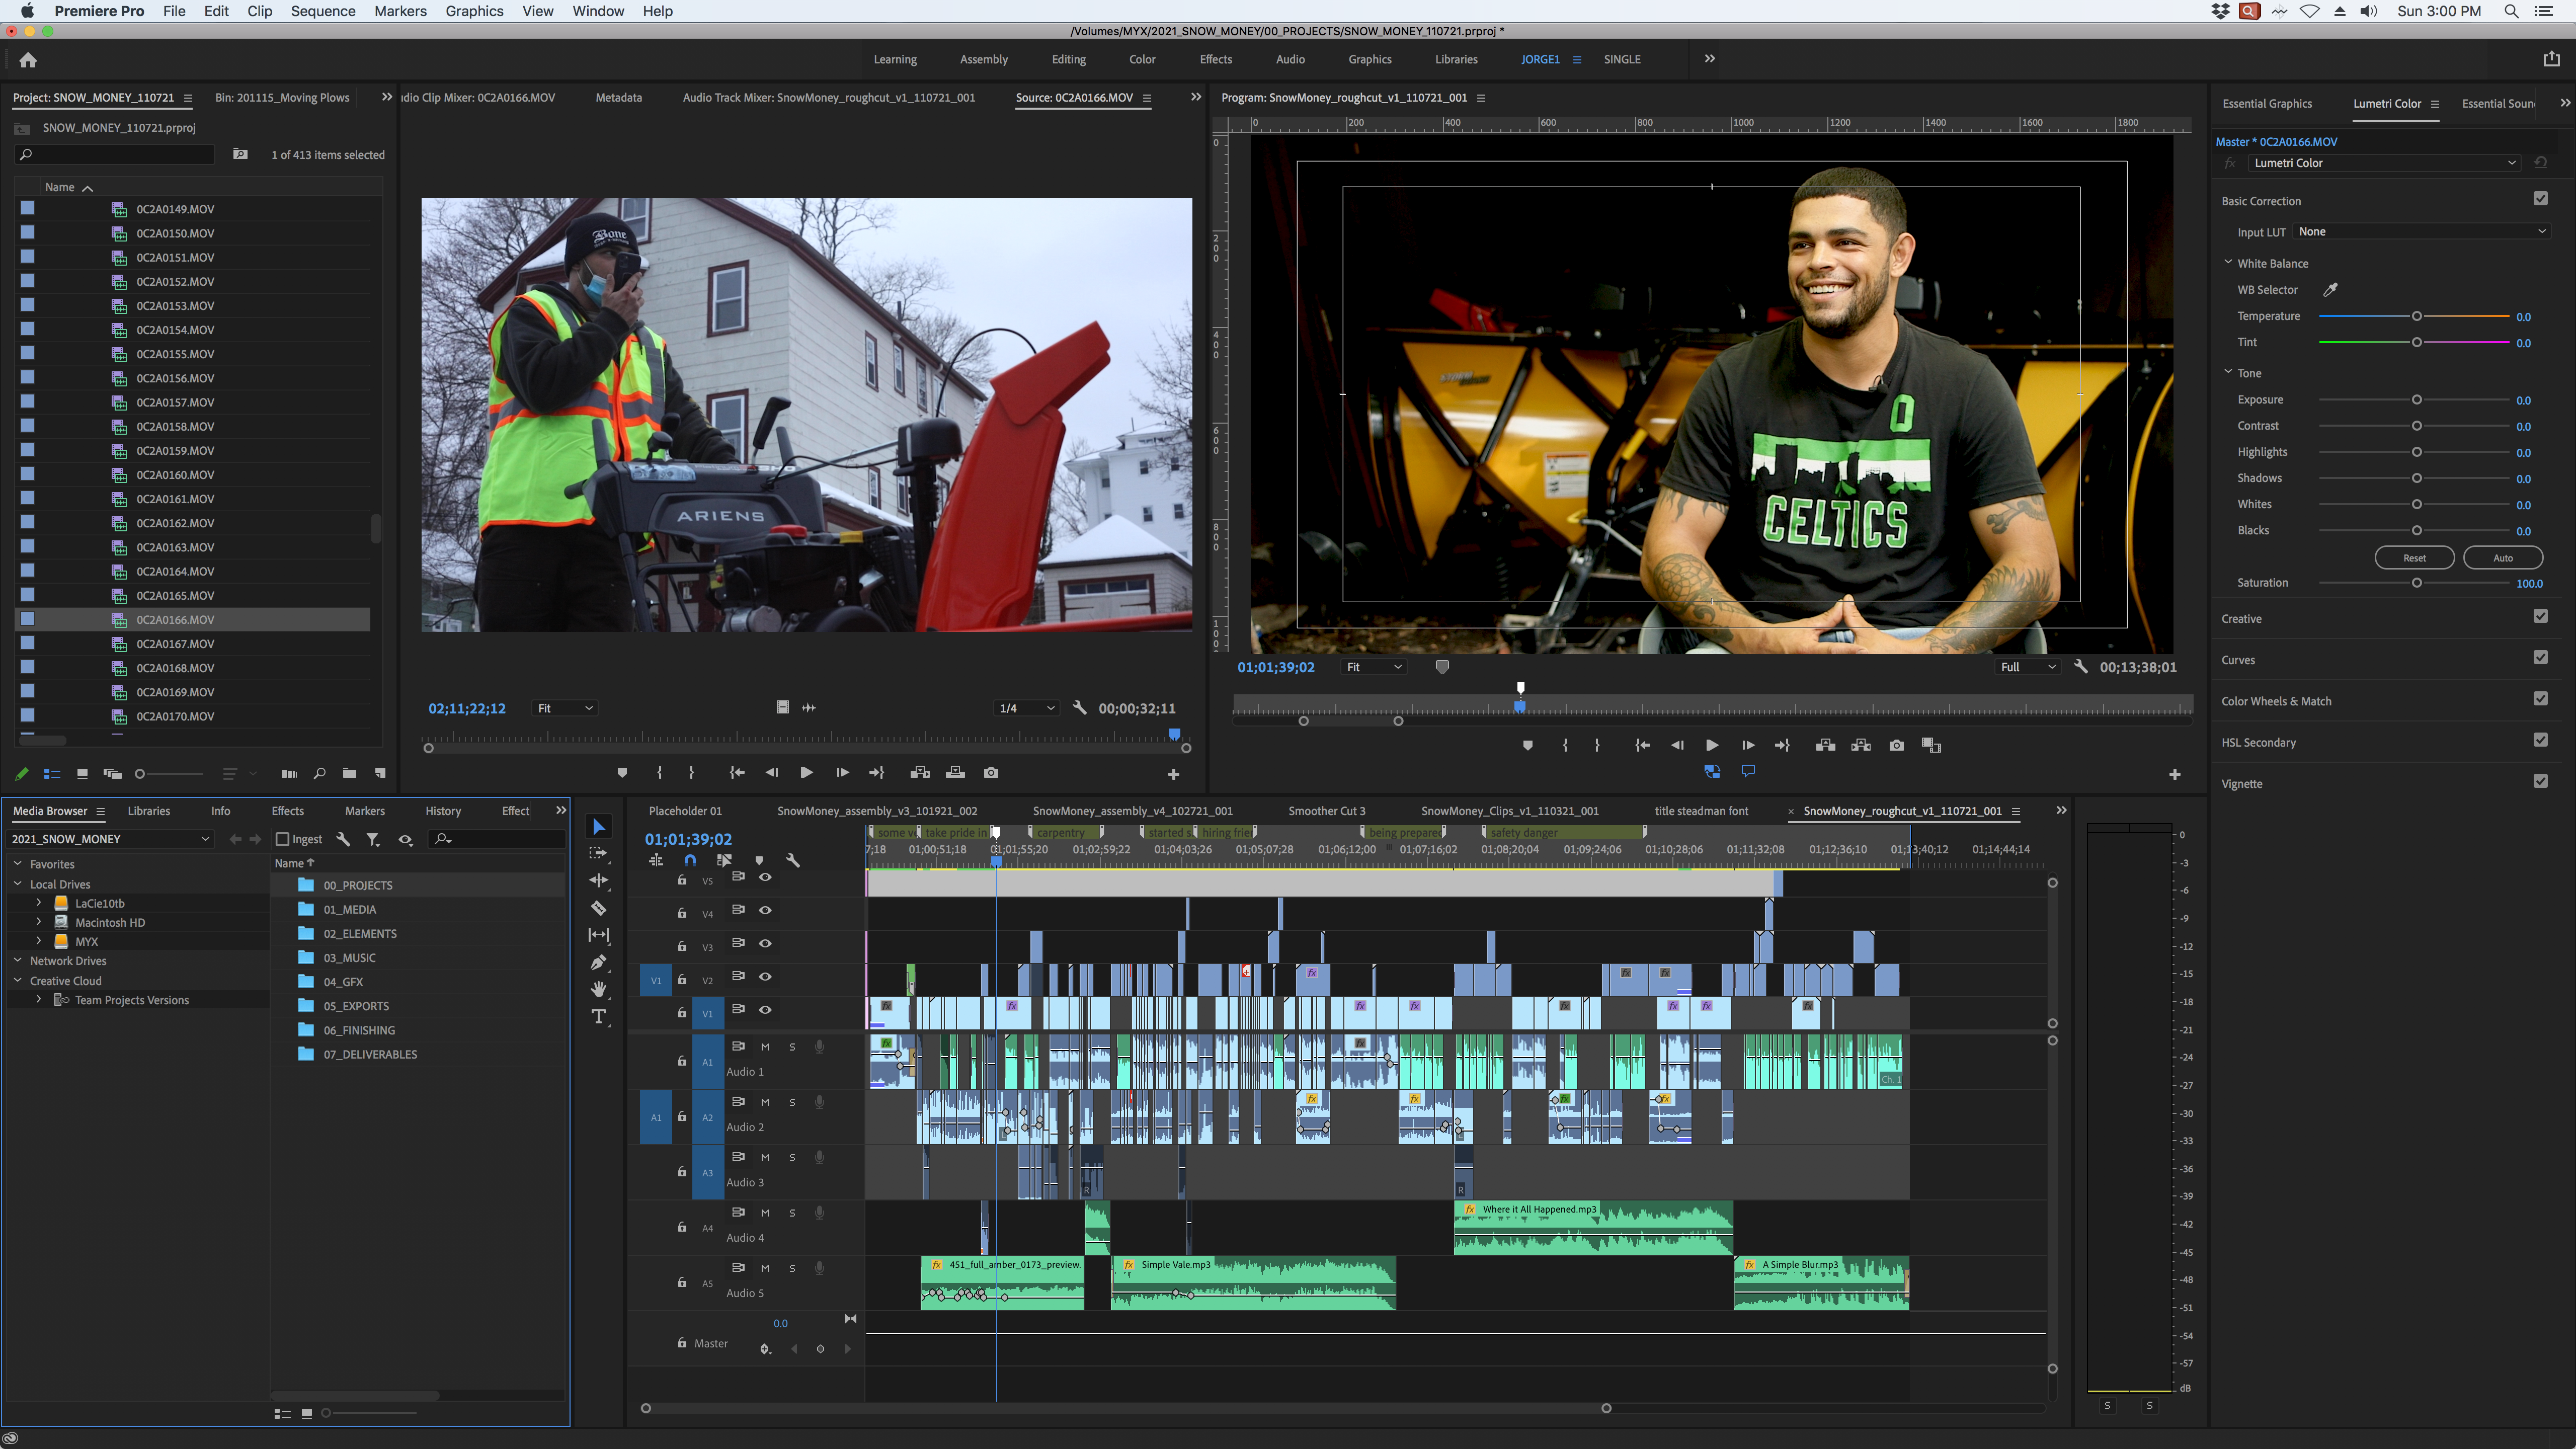This screenshot has height=1449, width=2576.
Task: Pick white balance with WB Selector eyedropper
Action: pyautogui.click(x=2330, y=290)
